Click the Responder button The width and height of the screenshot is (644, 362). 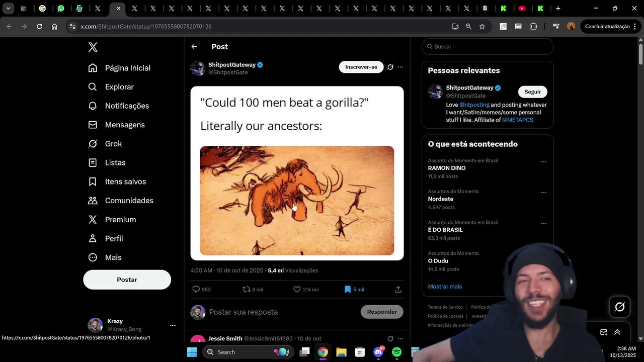pos(382,312)
